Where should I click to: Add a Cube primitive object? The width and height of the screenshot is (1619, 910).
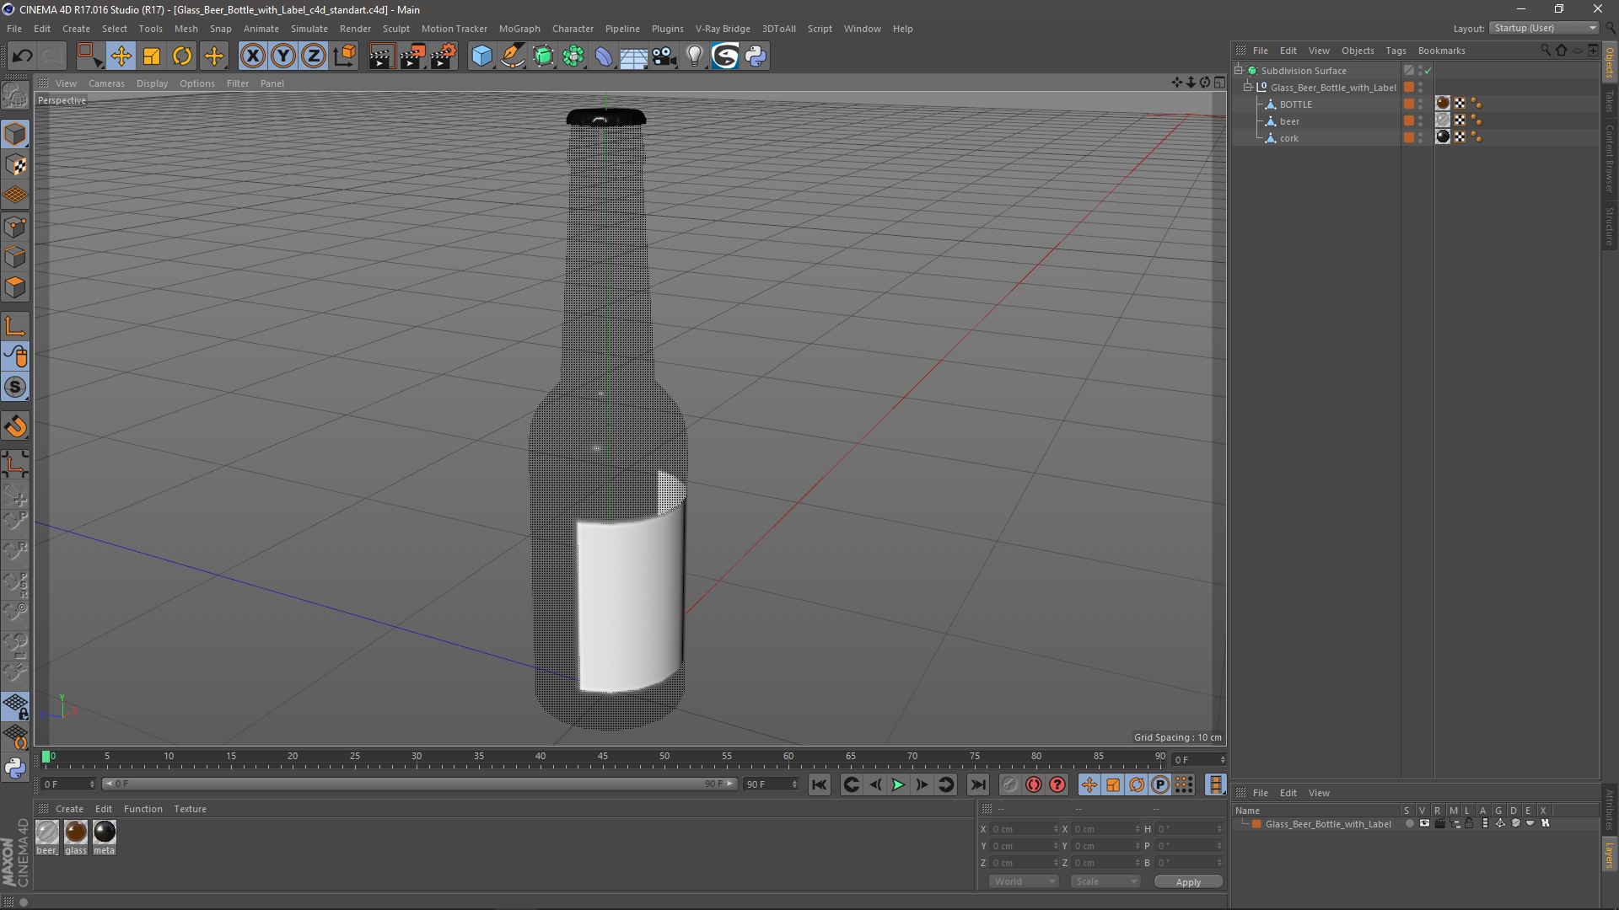pos(481,56)
